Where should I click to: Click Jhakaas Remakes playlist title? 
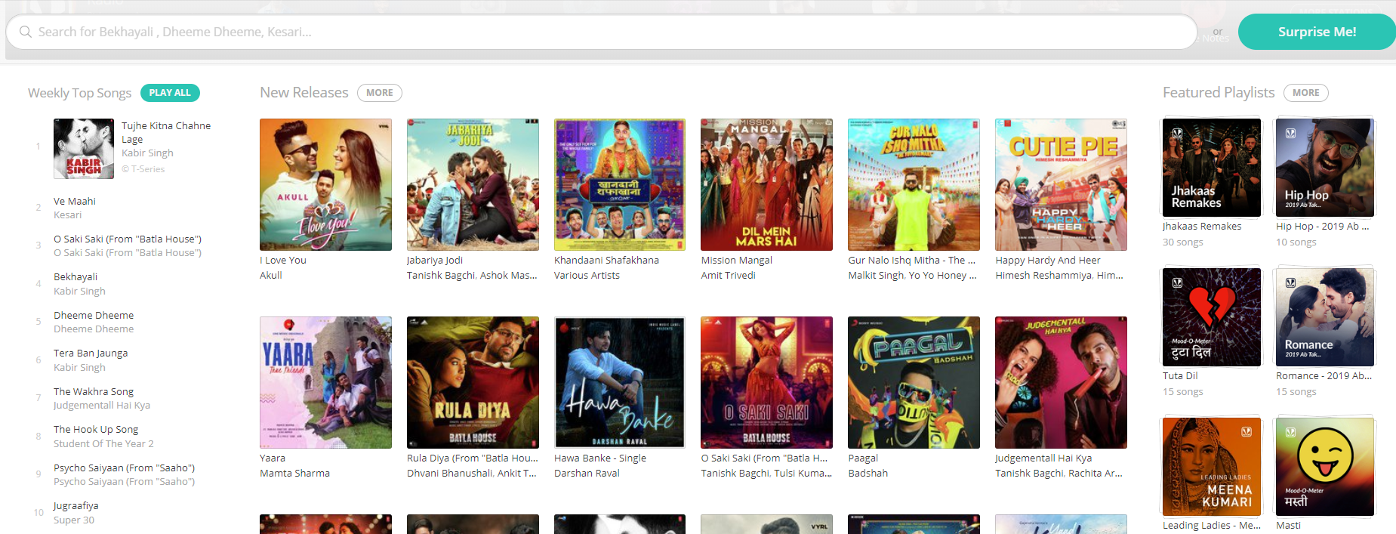(x=1202, y=226)
